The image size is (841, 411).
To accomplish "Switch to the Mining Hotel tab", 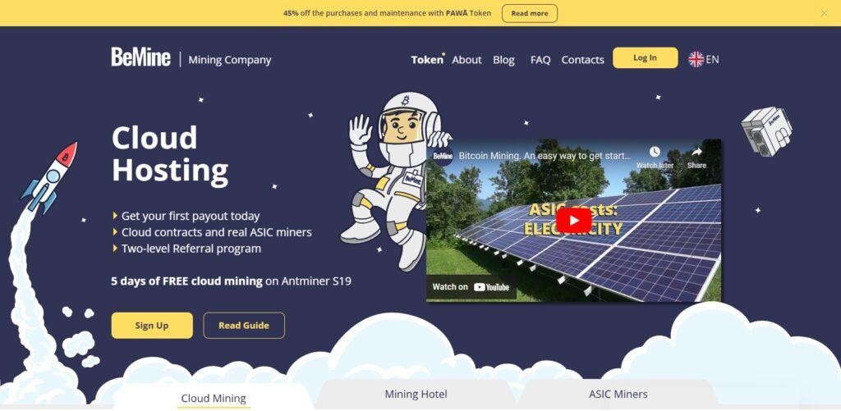I will [x=416, y=395].
